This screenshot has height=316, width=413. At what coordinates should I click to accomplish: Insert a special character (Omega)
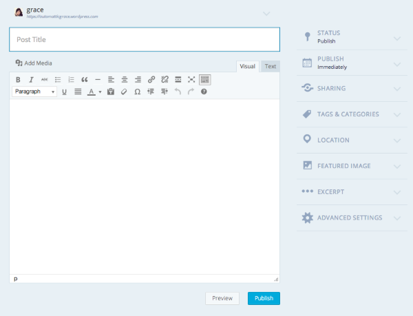pos(137,92)
